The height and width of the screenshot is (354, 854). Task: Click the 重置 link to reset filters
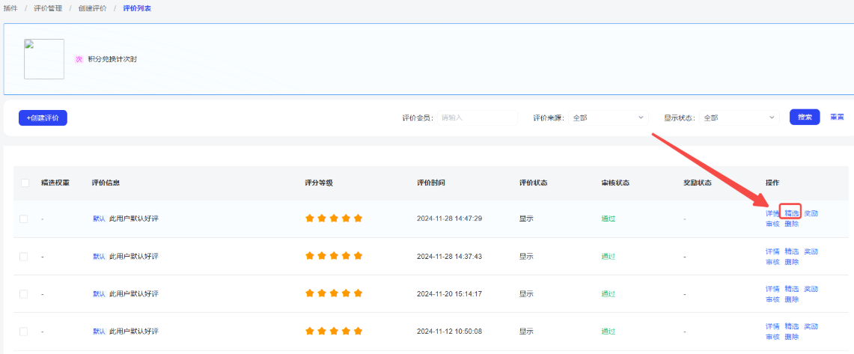tap(837, 118)
